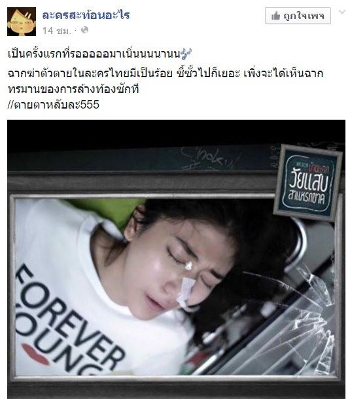Click the page's cartoon face avatar

tap(22, 22)
